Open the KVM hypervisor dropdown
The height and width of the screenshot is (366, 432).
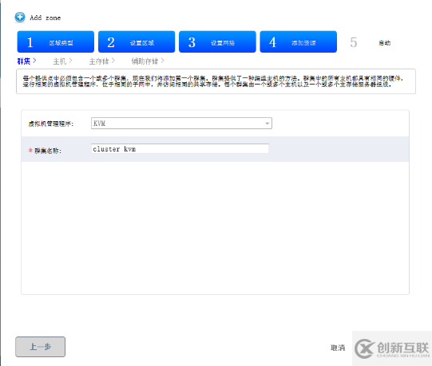[x=181, y=124]
